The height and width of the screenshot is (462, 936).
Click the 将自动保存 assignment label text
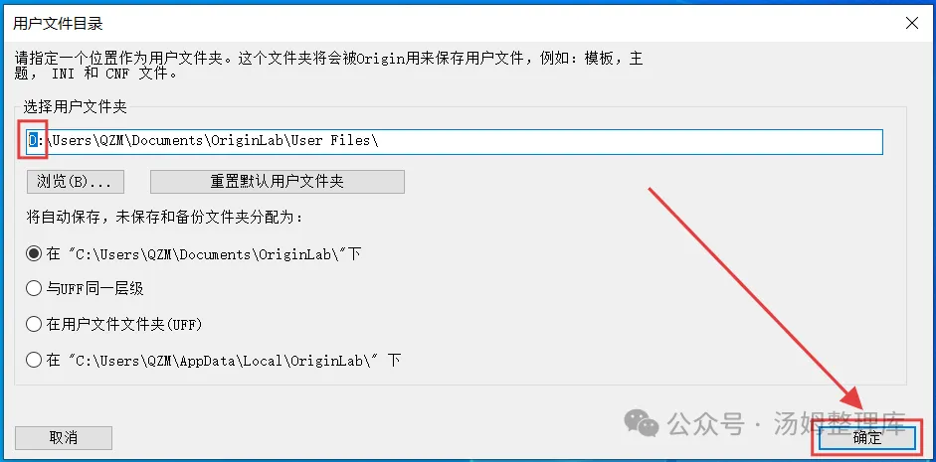click(165, 218)
